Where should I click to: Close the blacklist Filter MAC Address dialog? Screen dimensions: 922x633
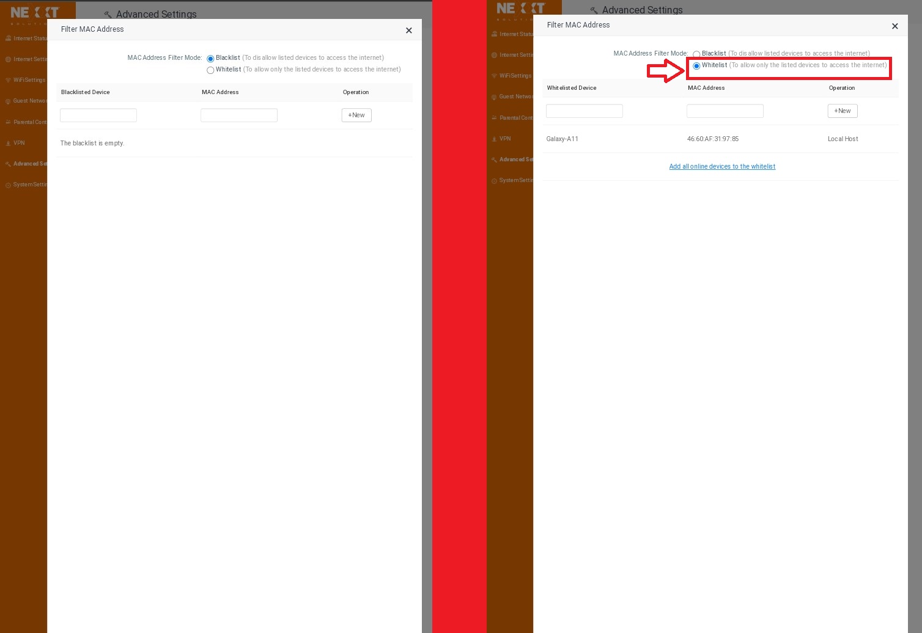tap(409, 31)
